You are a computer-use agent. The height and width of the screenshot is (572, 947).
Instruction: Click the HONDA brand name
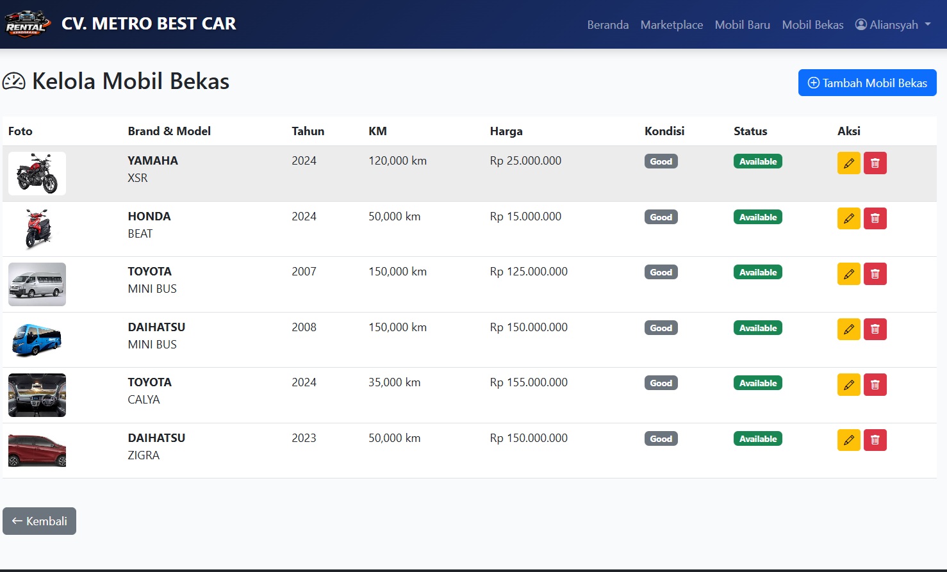tap(149, 217)
